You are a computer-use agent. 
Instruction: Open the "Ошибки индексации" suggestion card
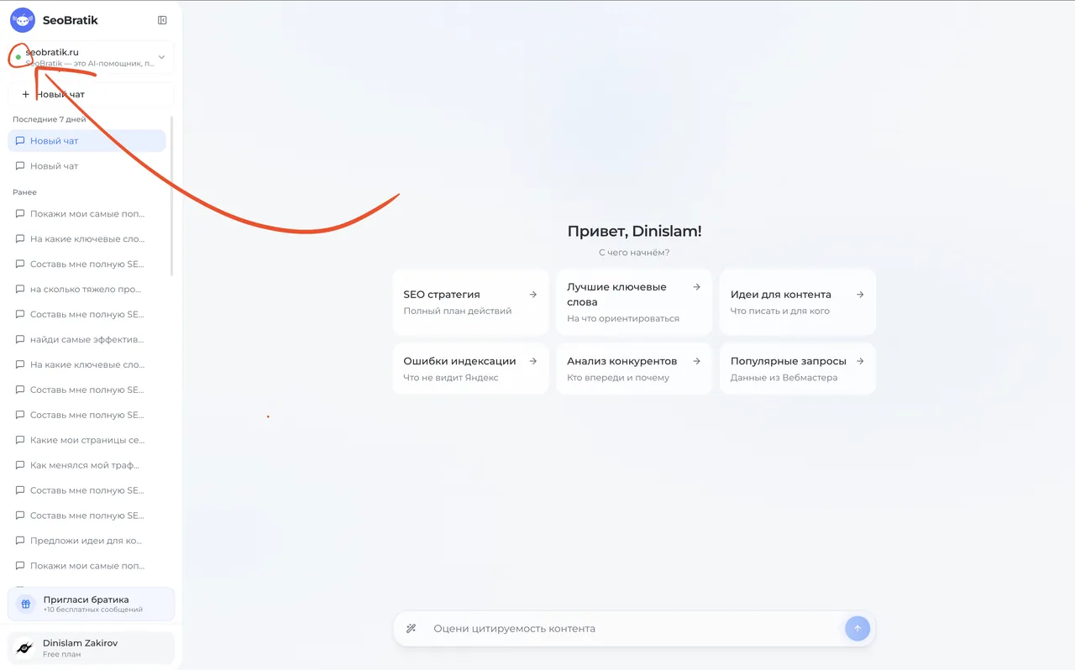[470, 369]
